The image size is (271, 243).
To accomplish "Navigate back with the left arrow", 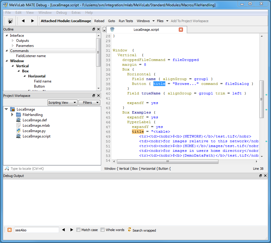I will pos(23,21).
